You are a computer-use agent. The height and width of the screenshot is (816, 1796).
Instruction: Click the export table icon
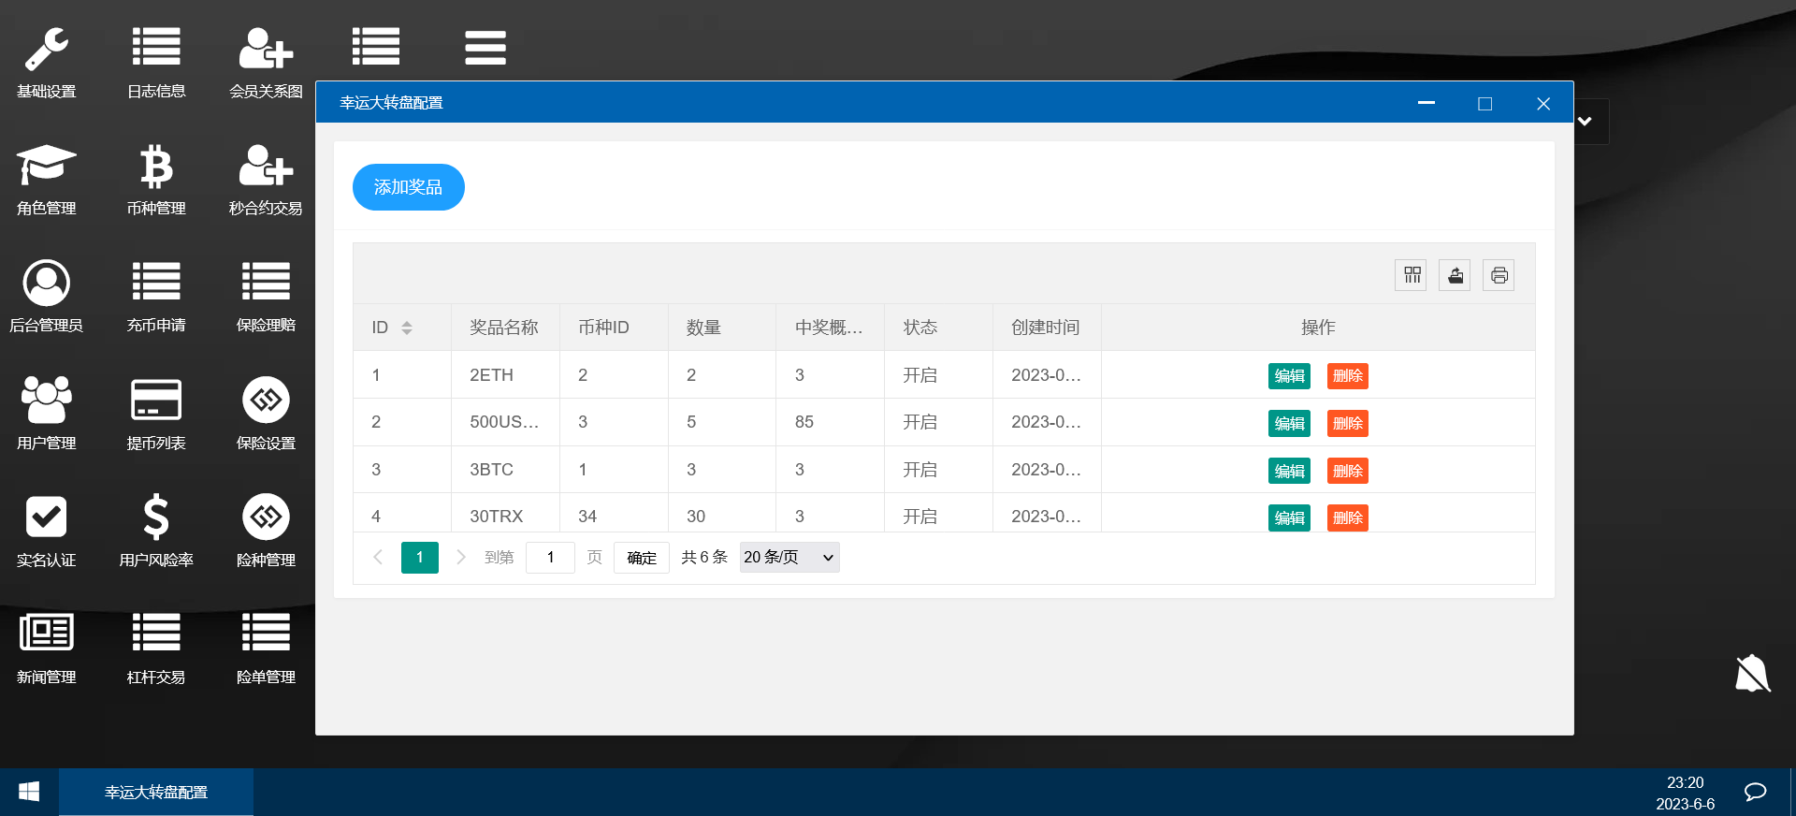click(1455, 275)
